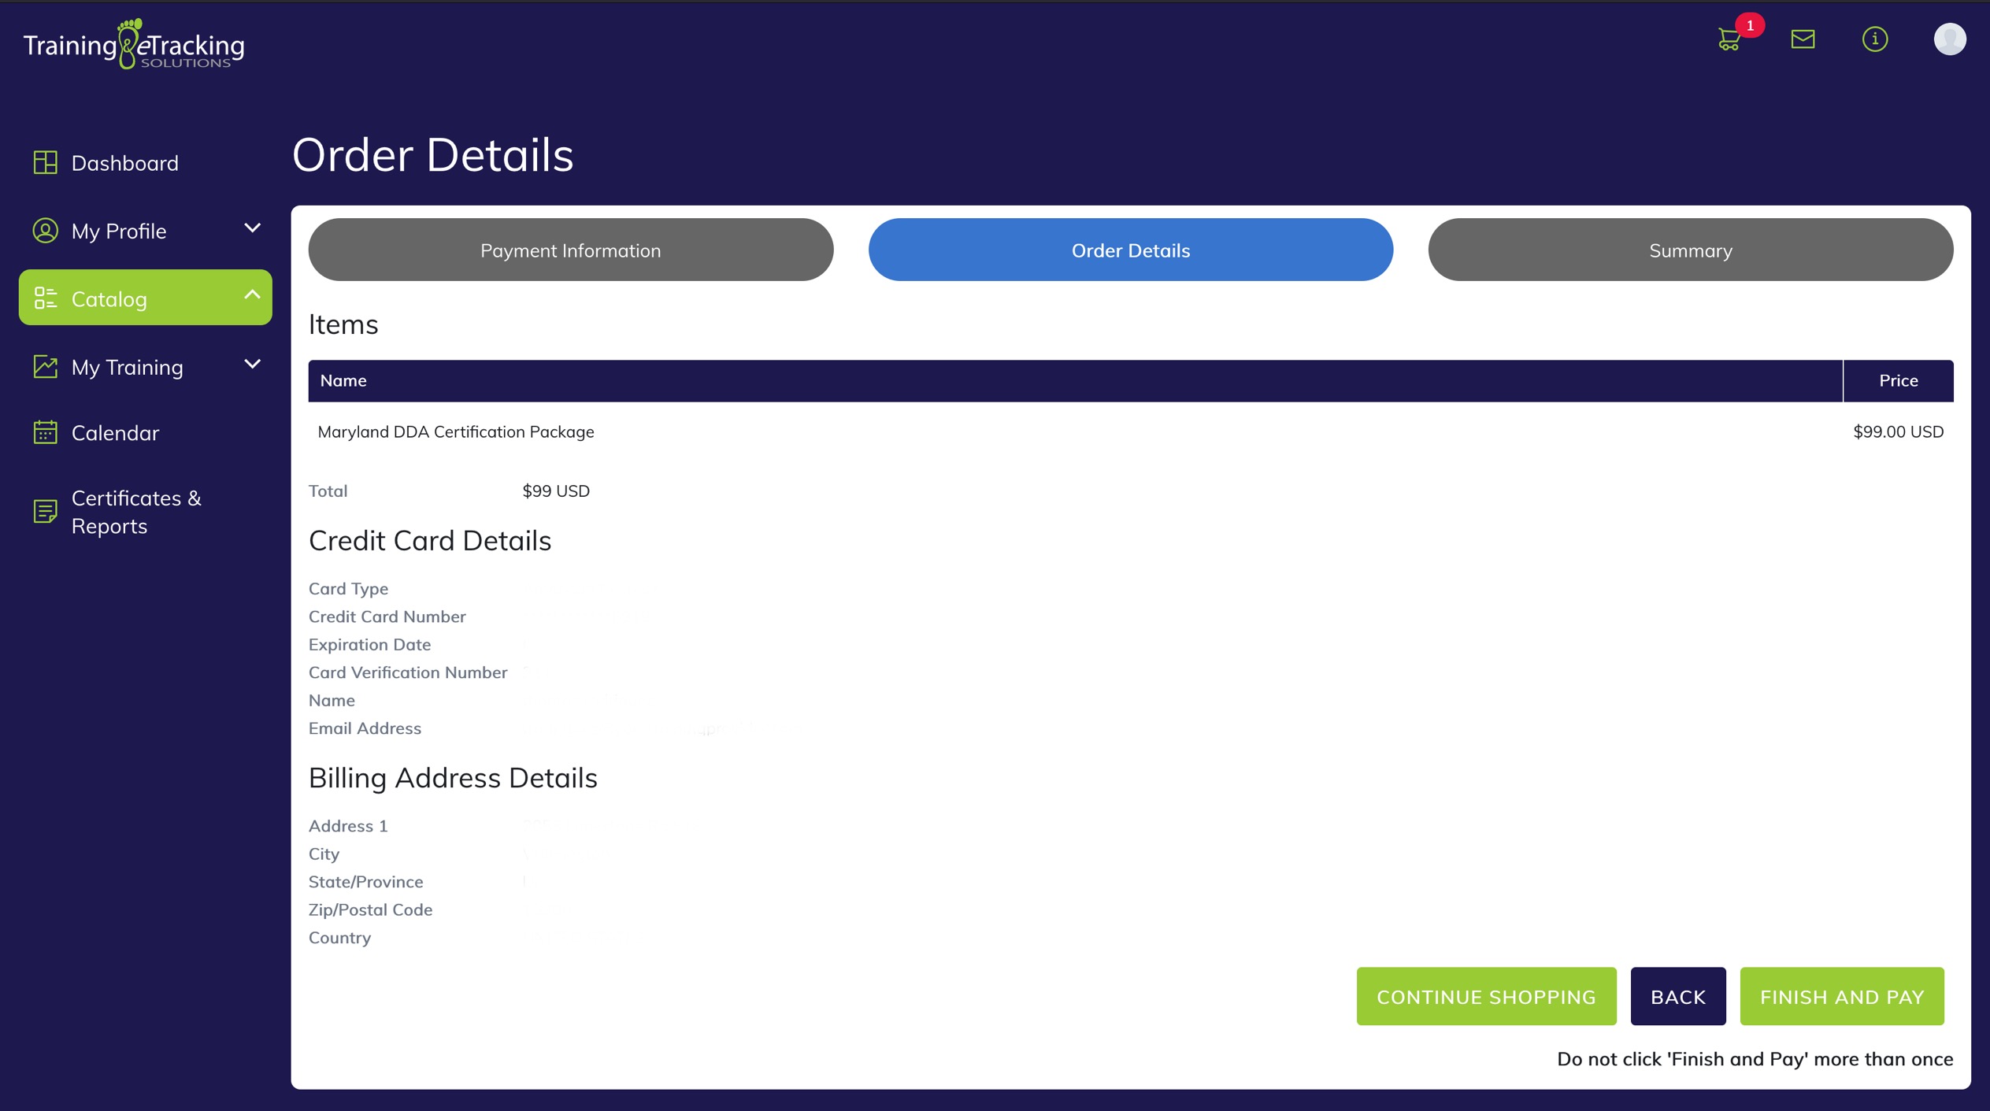Click the Training eTracking Solutions logo
The width and height of the screenshot is (1990, 1111).
pyautogui.click(x=134, y=46)
